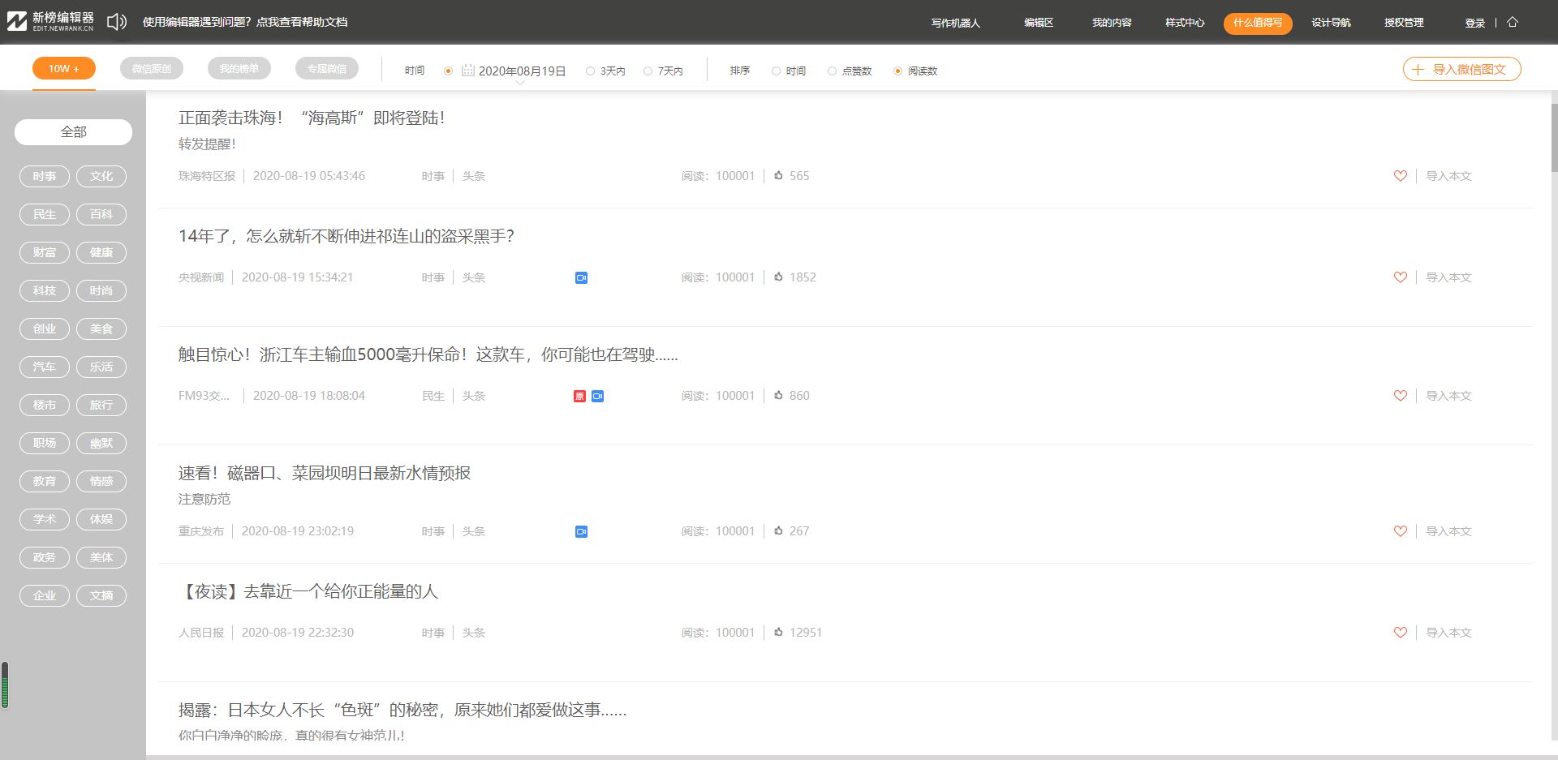Sort by 时间 radio option
The image size is (1558, 760).
point(789,71)
